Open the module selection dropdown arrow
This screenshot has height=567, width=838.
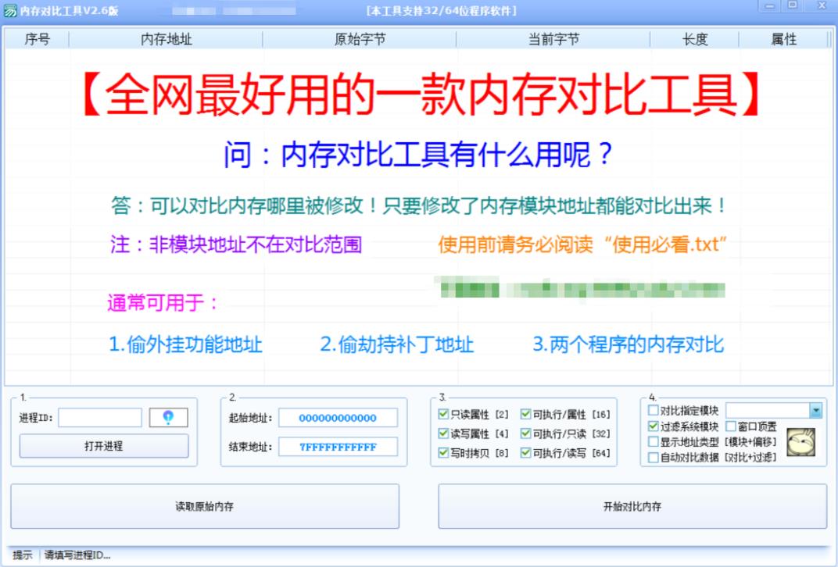pyautogui.click(x=815, y=411)
